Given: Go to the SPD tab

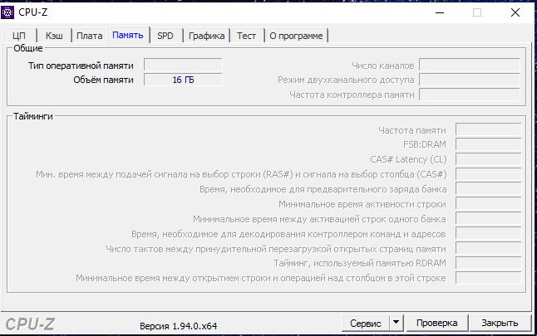Looking at the screenshot, I should (x=165, y=36).
